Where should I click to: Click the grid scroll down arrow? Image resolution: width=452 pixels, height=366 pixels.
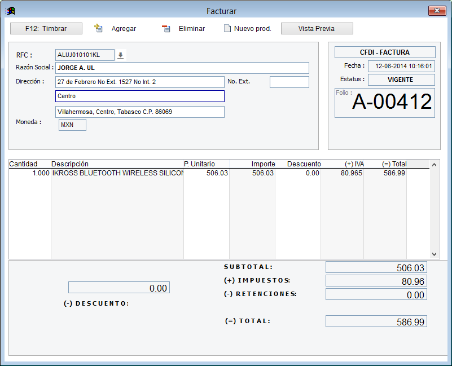click(x=434, y=254)
